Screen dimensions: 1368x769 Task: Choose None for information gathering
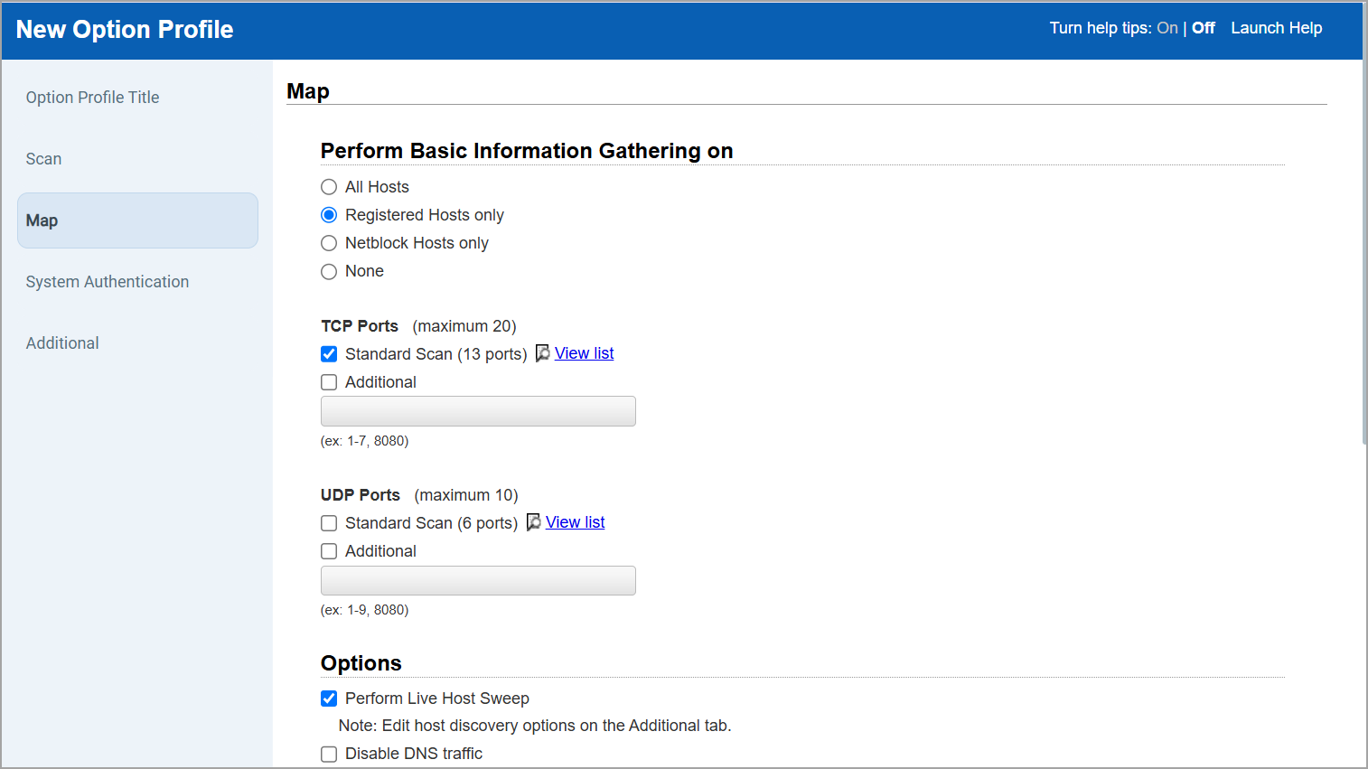pyautogui.click(x=329, y=271)
